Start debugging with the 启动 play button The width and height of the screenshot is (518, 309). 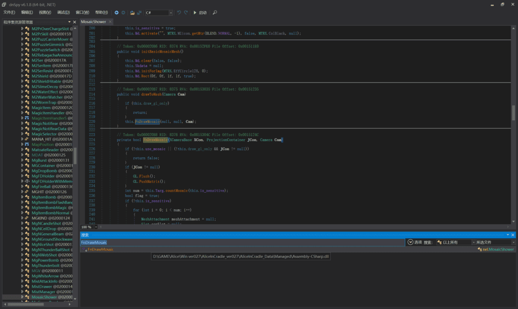(200, 13)
